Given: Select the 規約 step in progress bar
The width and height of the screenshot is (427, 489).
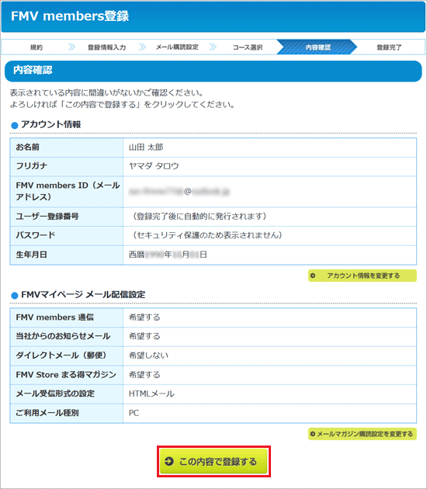Looking at the screenshot, I should (36, 47).
